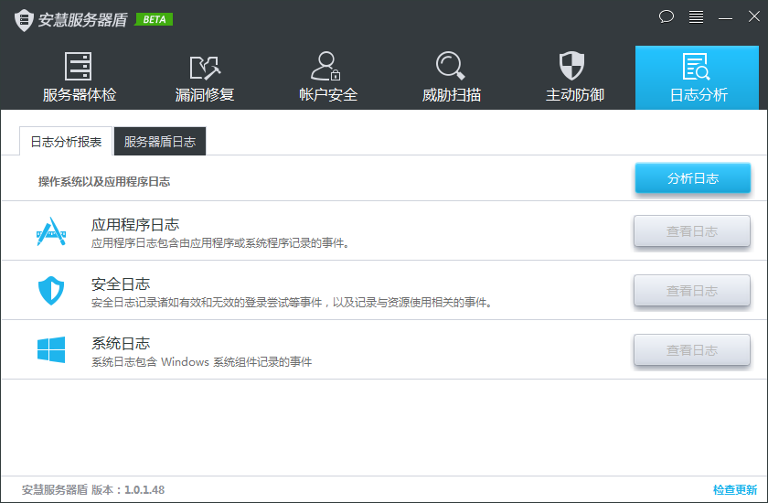Click the feedback speech bubble icon
Screen dimensions: 768x503
666,16
